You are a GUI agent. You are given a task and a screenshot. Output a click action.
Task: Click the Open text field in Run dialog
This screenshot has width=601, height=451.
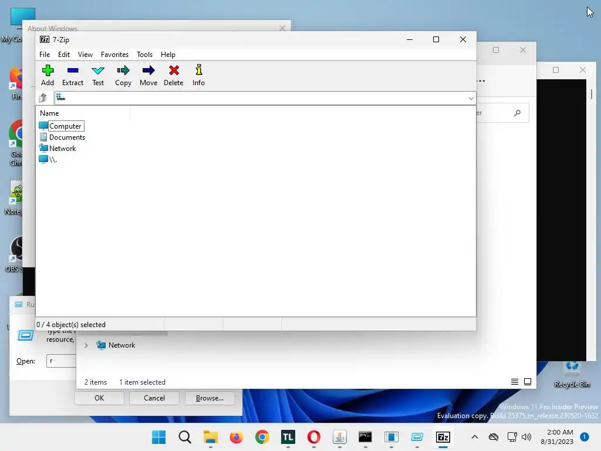[x=61, y=361]
